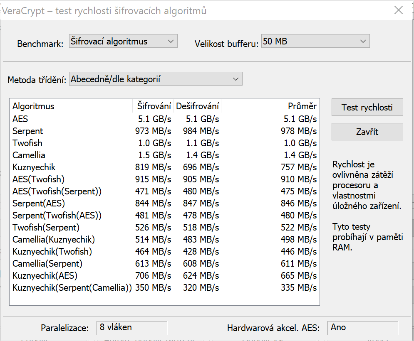Image resolution: width=414 pixels, height=341 pixels.
Task: Open the Benchmark type dropdown
Action: (x=123, y=42)
